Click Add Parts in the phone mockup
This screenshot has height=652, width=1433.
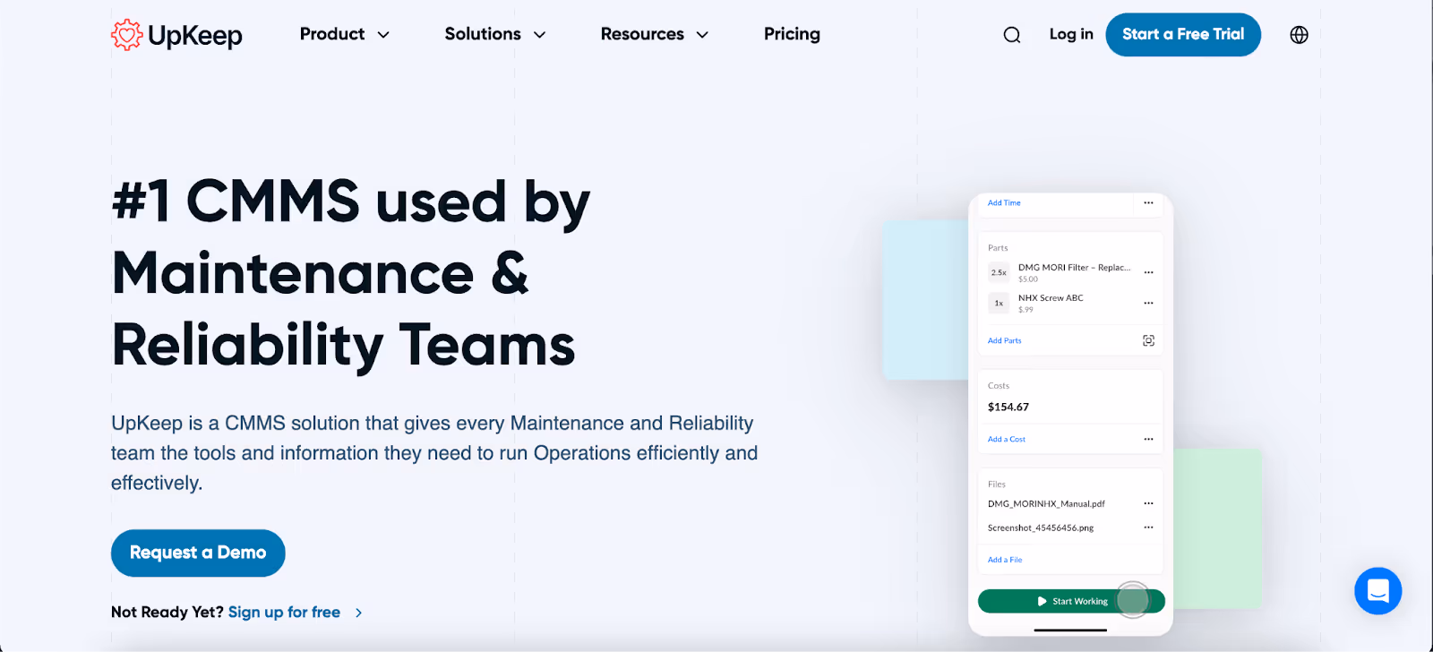(1004, 340)
